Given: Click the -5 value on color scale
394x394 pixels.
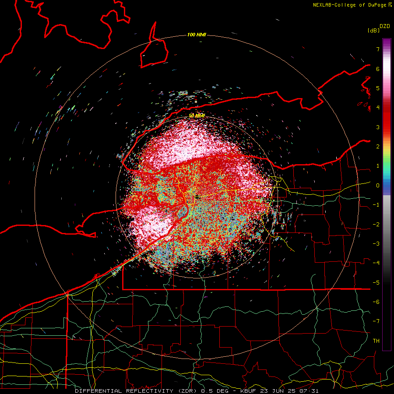Looking at the screenshot, I should click(376, 283).
